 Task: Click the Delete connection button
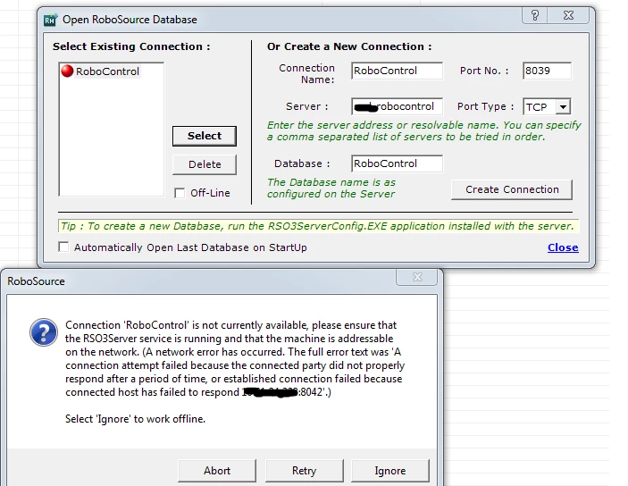[x=205, y=164]
